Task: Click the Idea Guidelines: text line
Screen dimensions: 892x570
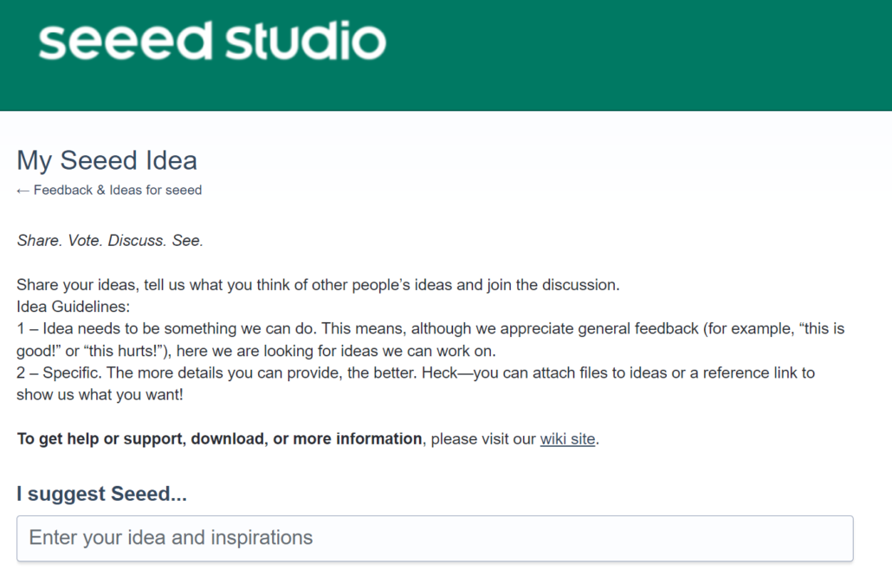Action: point(74,307)
